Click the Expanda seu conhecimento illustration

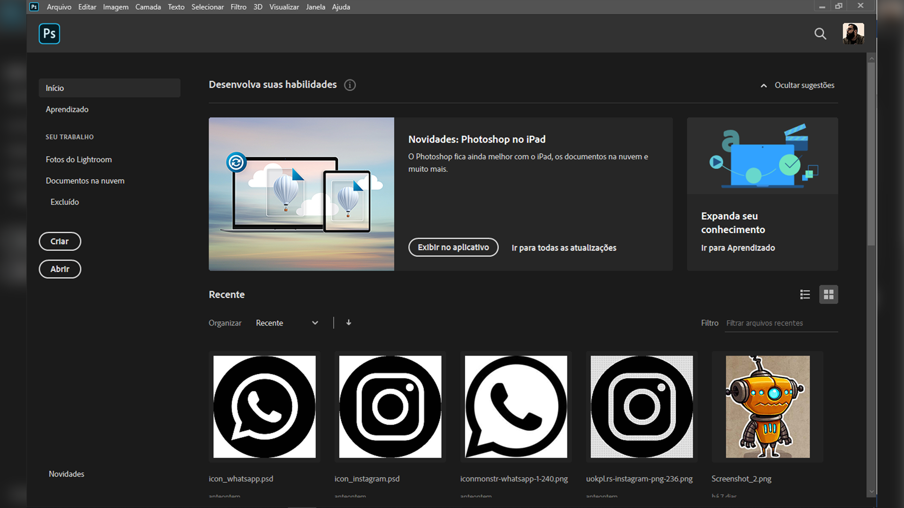point(762,156)
